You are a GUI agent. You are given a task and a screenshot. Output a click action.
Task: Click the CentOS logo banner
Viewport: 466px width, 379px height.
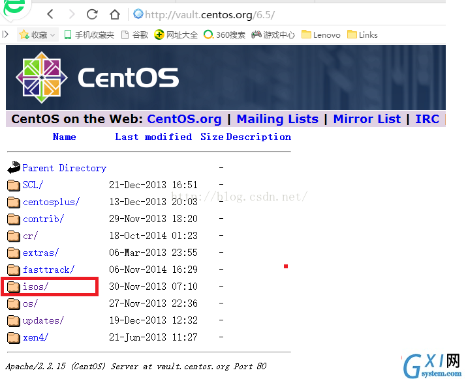click(226, 77)
